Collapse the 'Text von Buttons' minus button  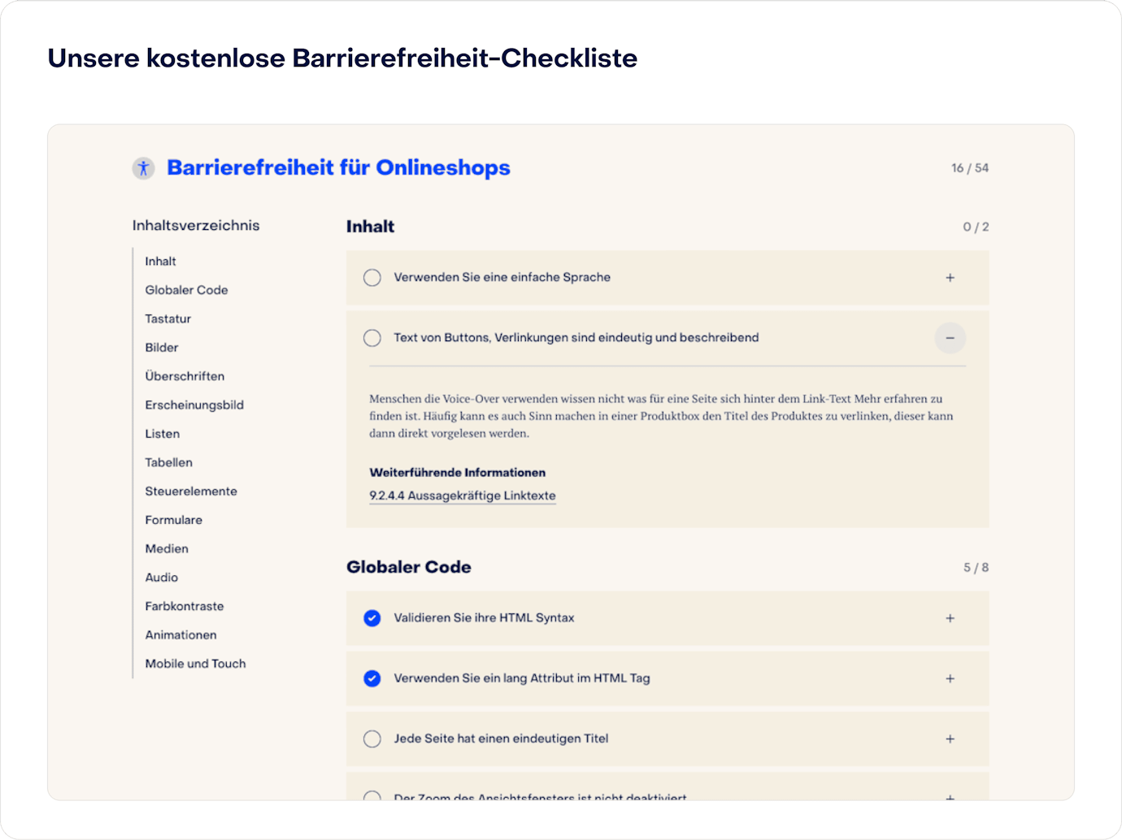(x=950, y=338)
